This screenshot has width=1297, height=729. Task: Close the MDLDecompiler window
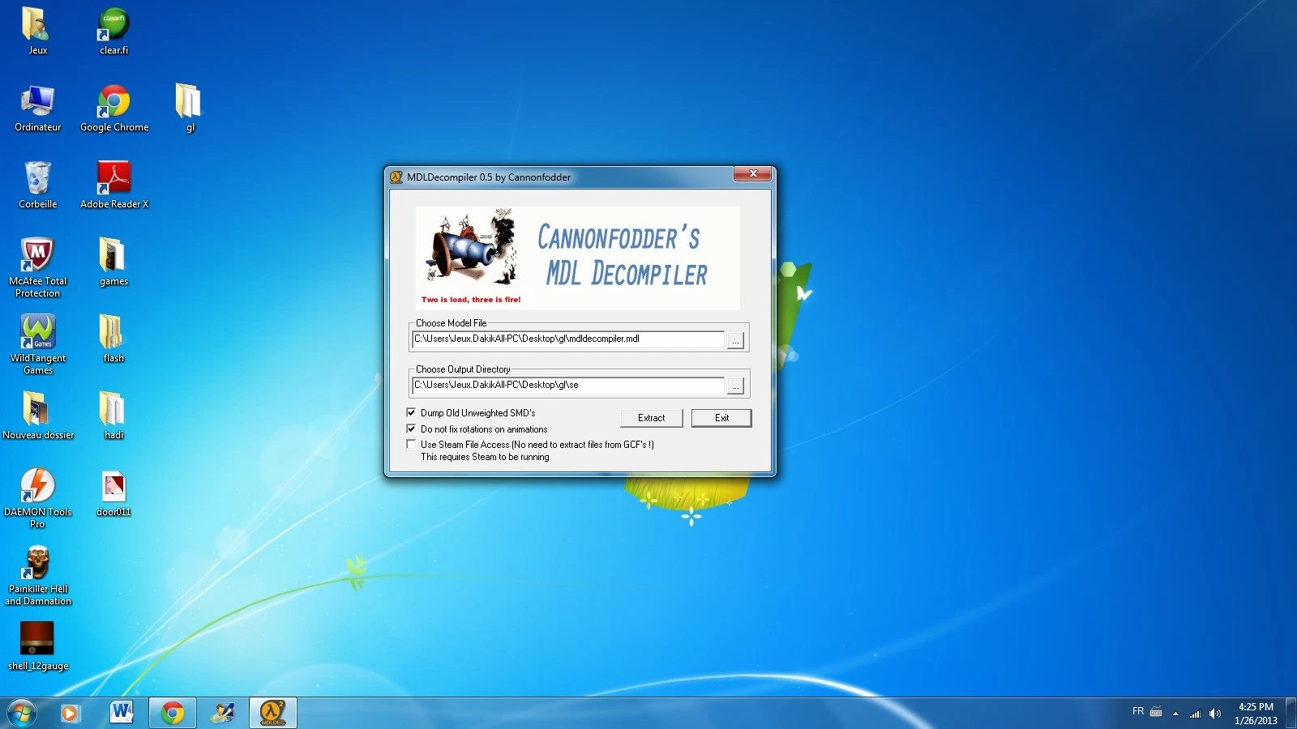pyautogui.click(x=753, y=174)
